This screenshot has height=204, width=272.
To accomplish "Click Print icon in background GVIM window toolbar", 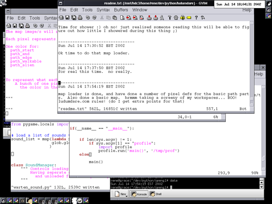I will tap(27, 26).
